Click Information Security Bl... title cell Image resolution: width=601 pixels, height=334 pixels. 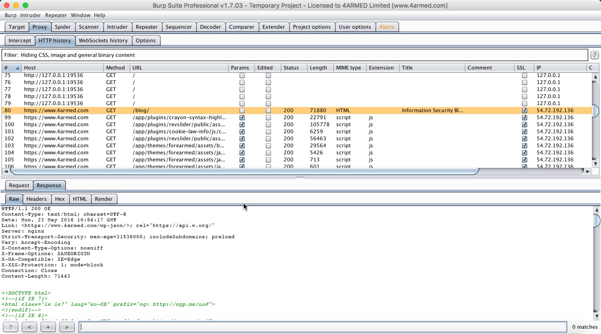coord(432,110)
